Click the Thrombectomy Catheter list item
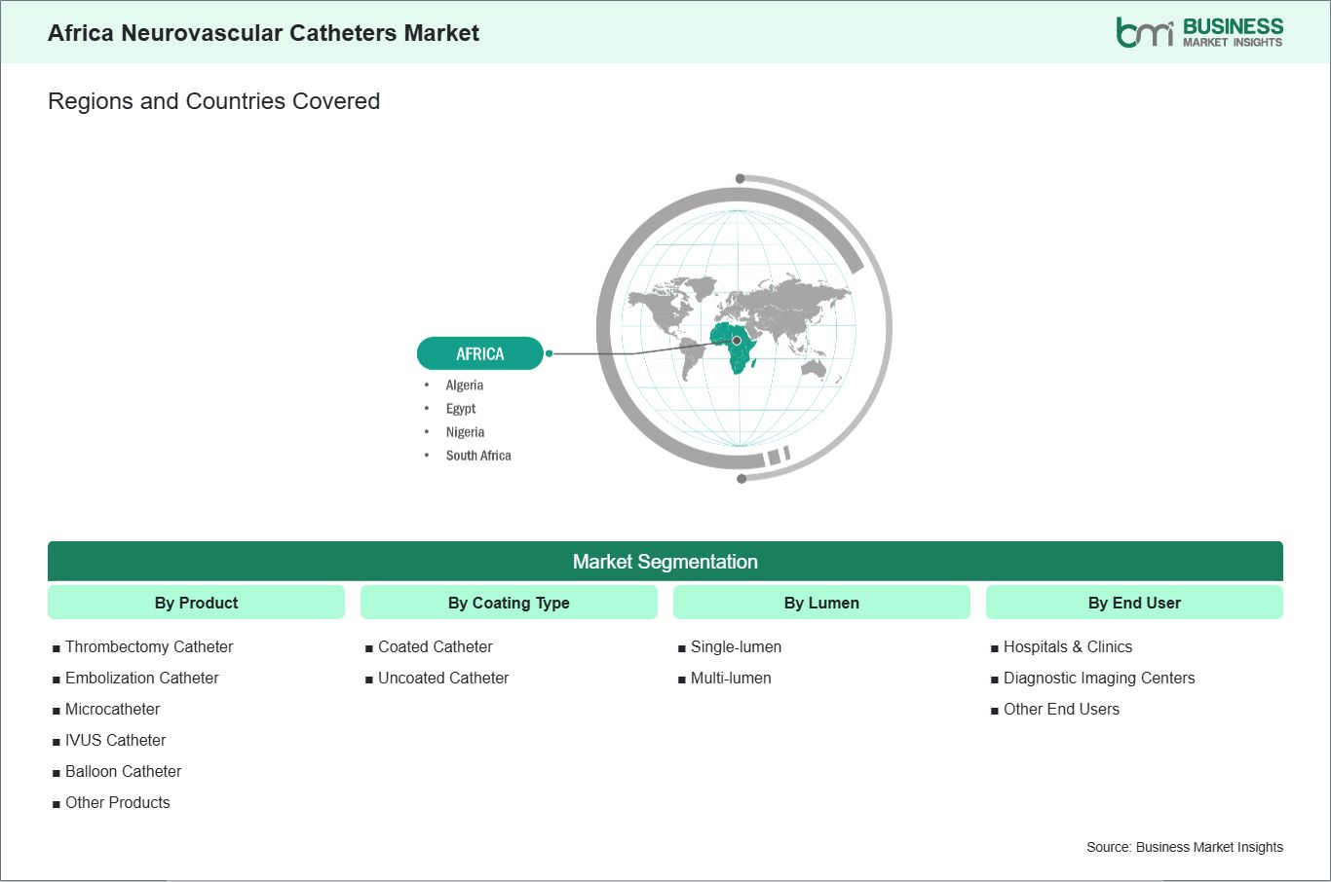 coord(149,646)
